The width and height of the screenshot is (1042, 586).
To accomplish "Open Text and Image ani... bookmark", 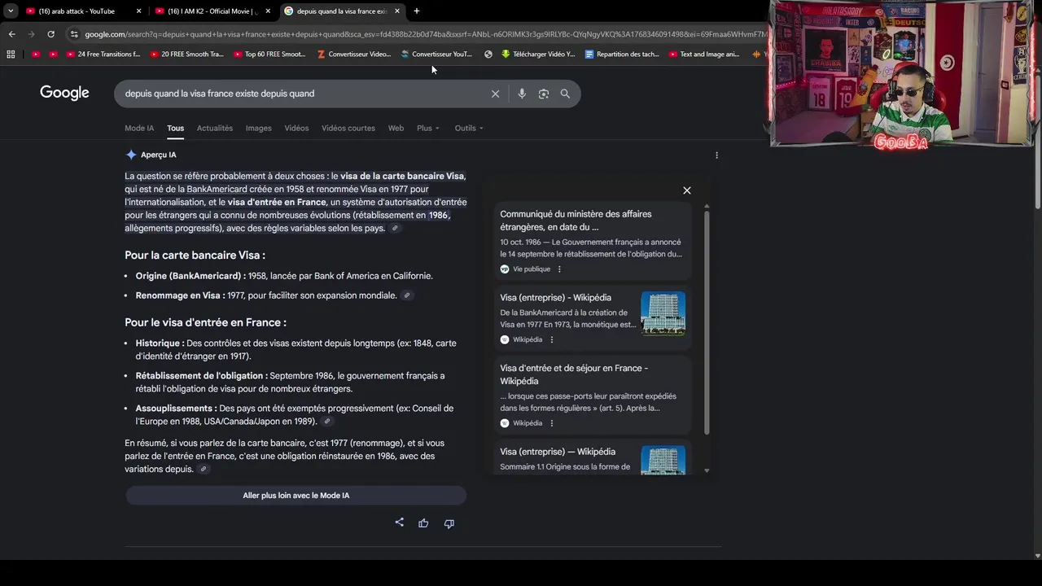I will (x=704, y=55).
